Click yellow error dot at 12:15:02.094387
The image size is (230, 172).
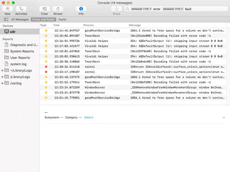[46, 35]
